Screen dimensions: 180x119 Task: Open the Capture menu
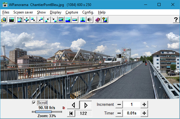pos(72,12)
